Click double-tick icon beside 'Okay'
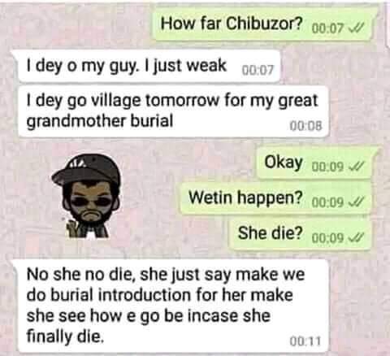This screenshot has height=356, width=390. coord(357,166)
